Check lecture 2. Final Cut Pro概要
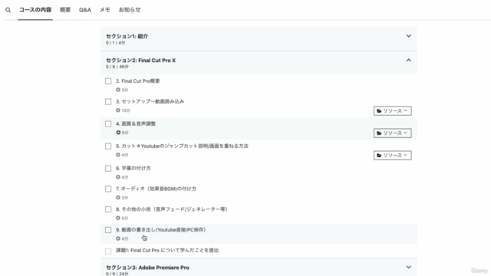Screen dimensions: 491x276 (108, 81)
